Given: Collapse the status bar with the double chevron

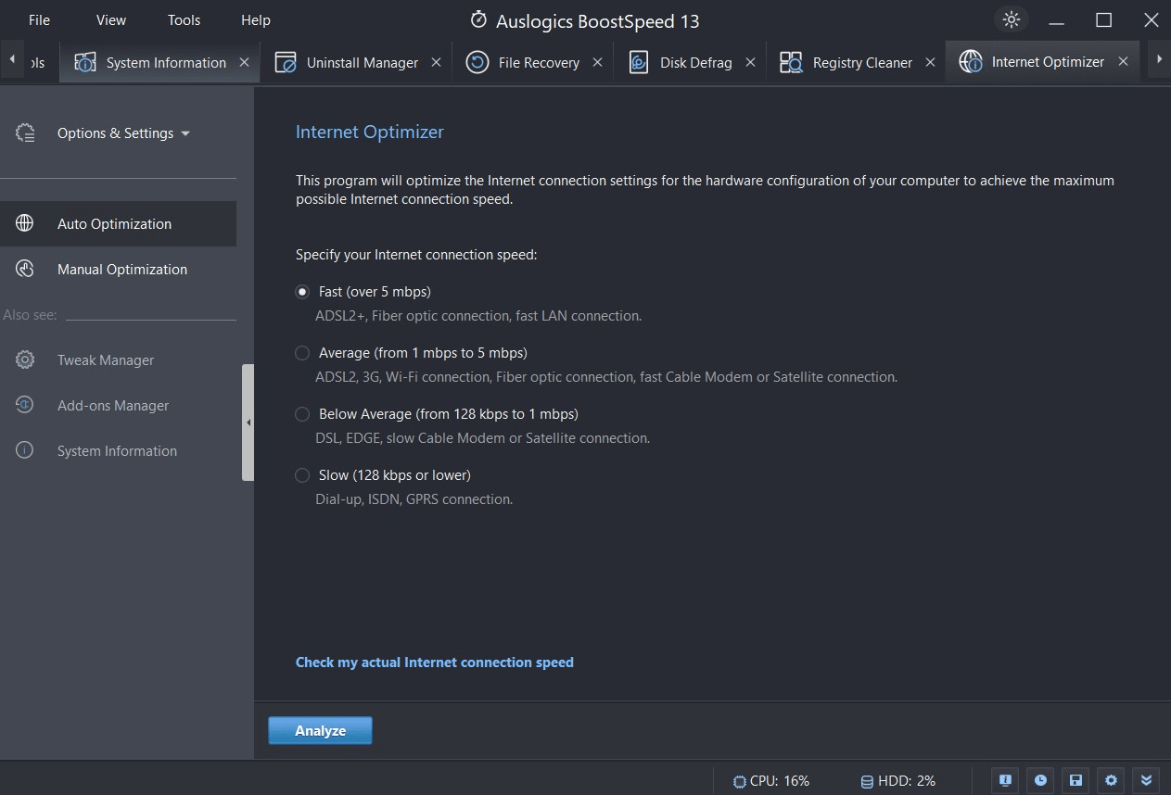Looking at the screenshot, I should tap(1145, 780).
